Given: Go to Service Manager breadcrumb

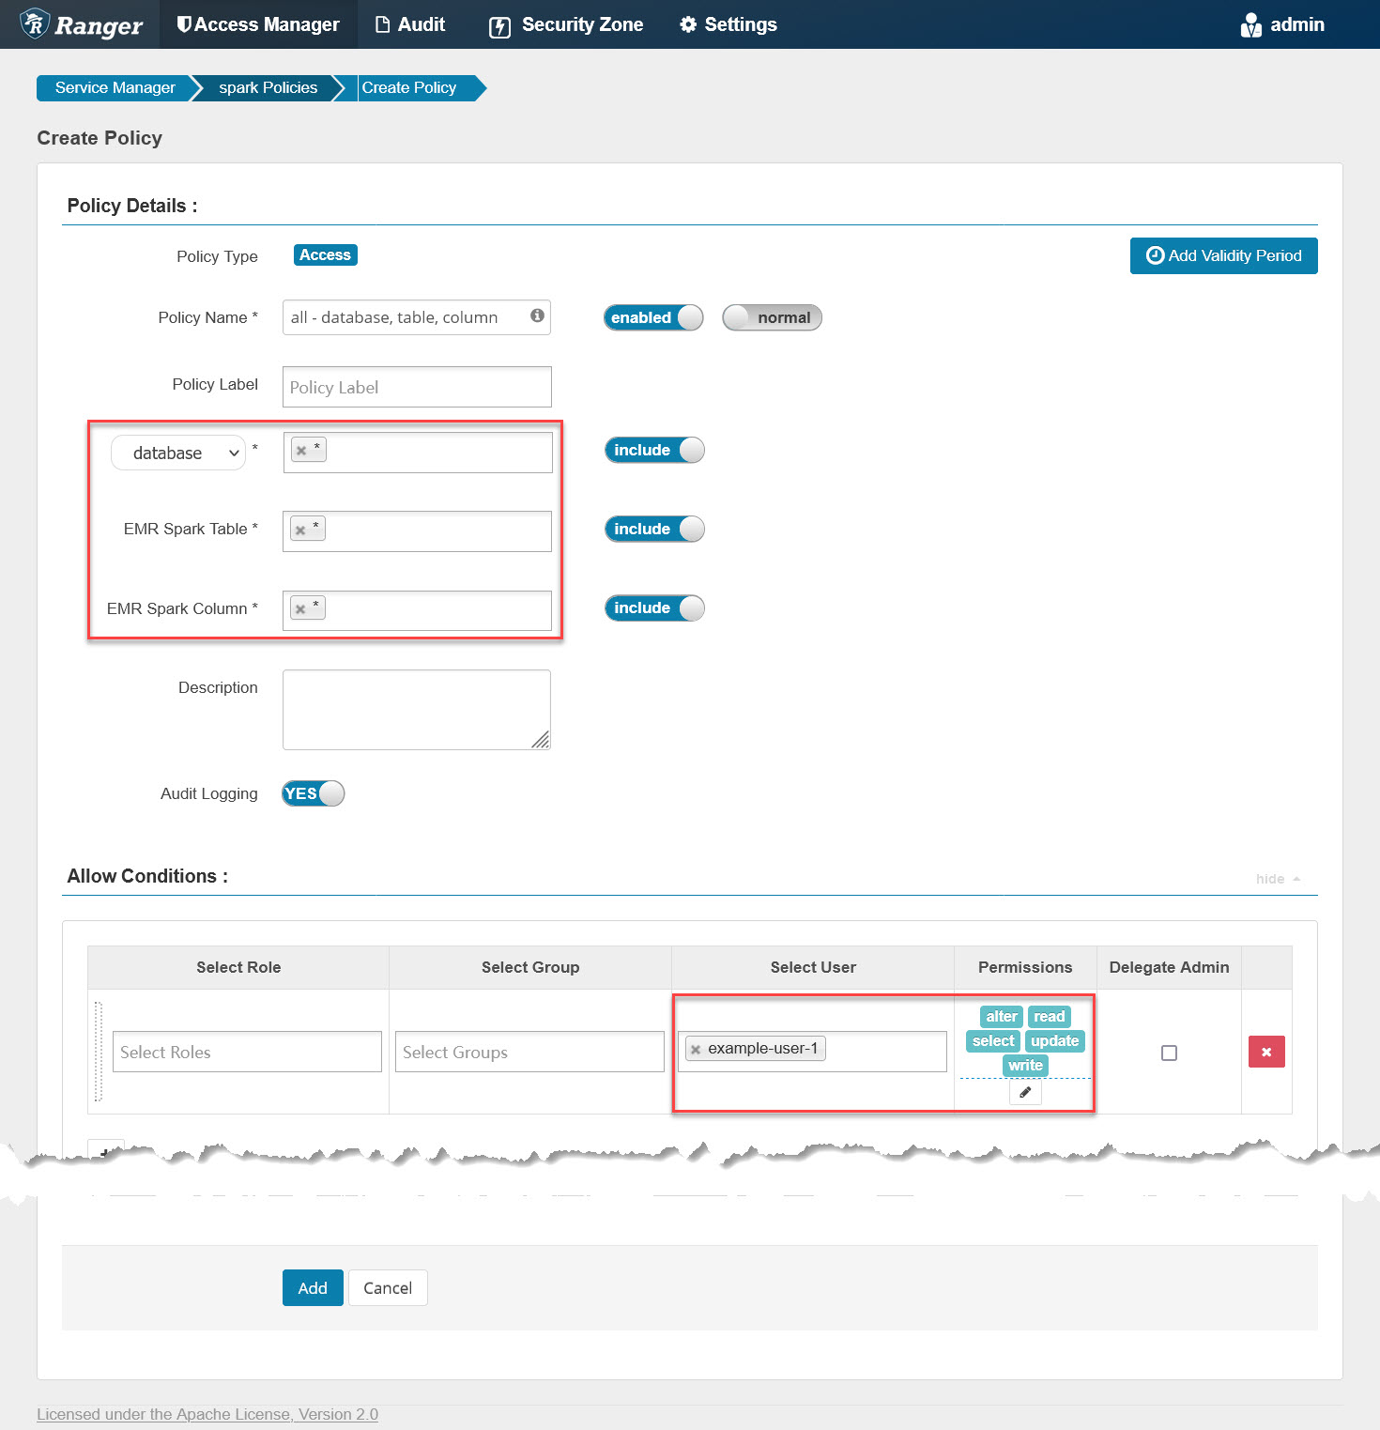Looking at the screenshot, I should point(115,87).
